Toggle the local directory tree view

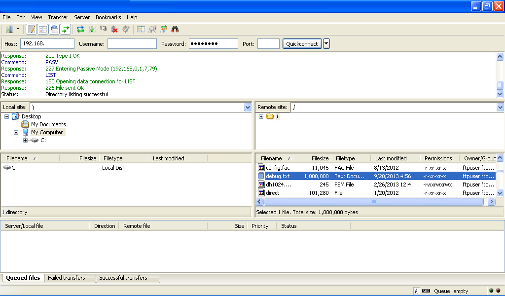tap(43, 29)
